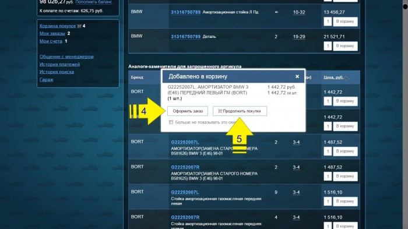Click 'Пополнить баланс' link

[x=94, y=2]
